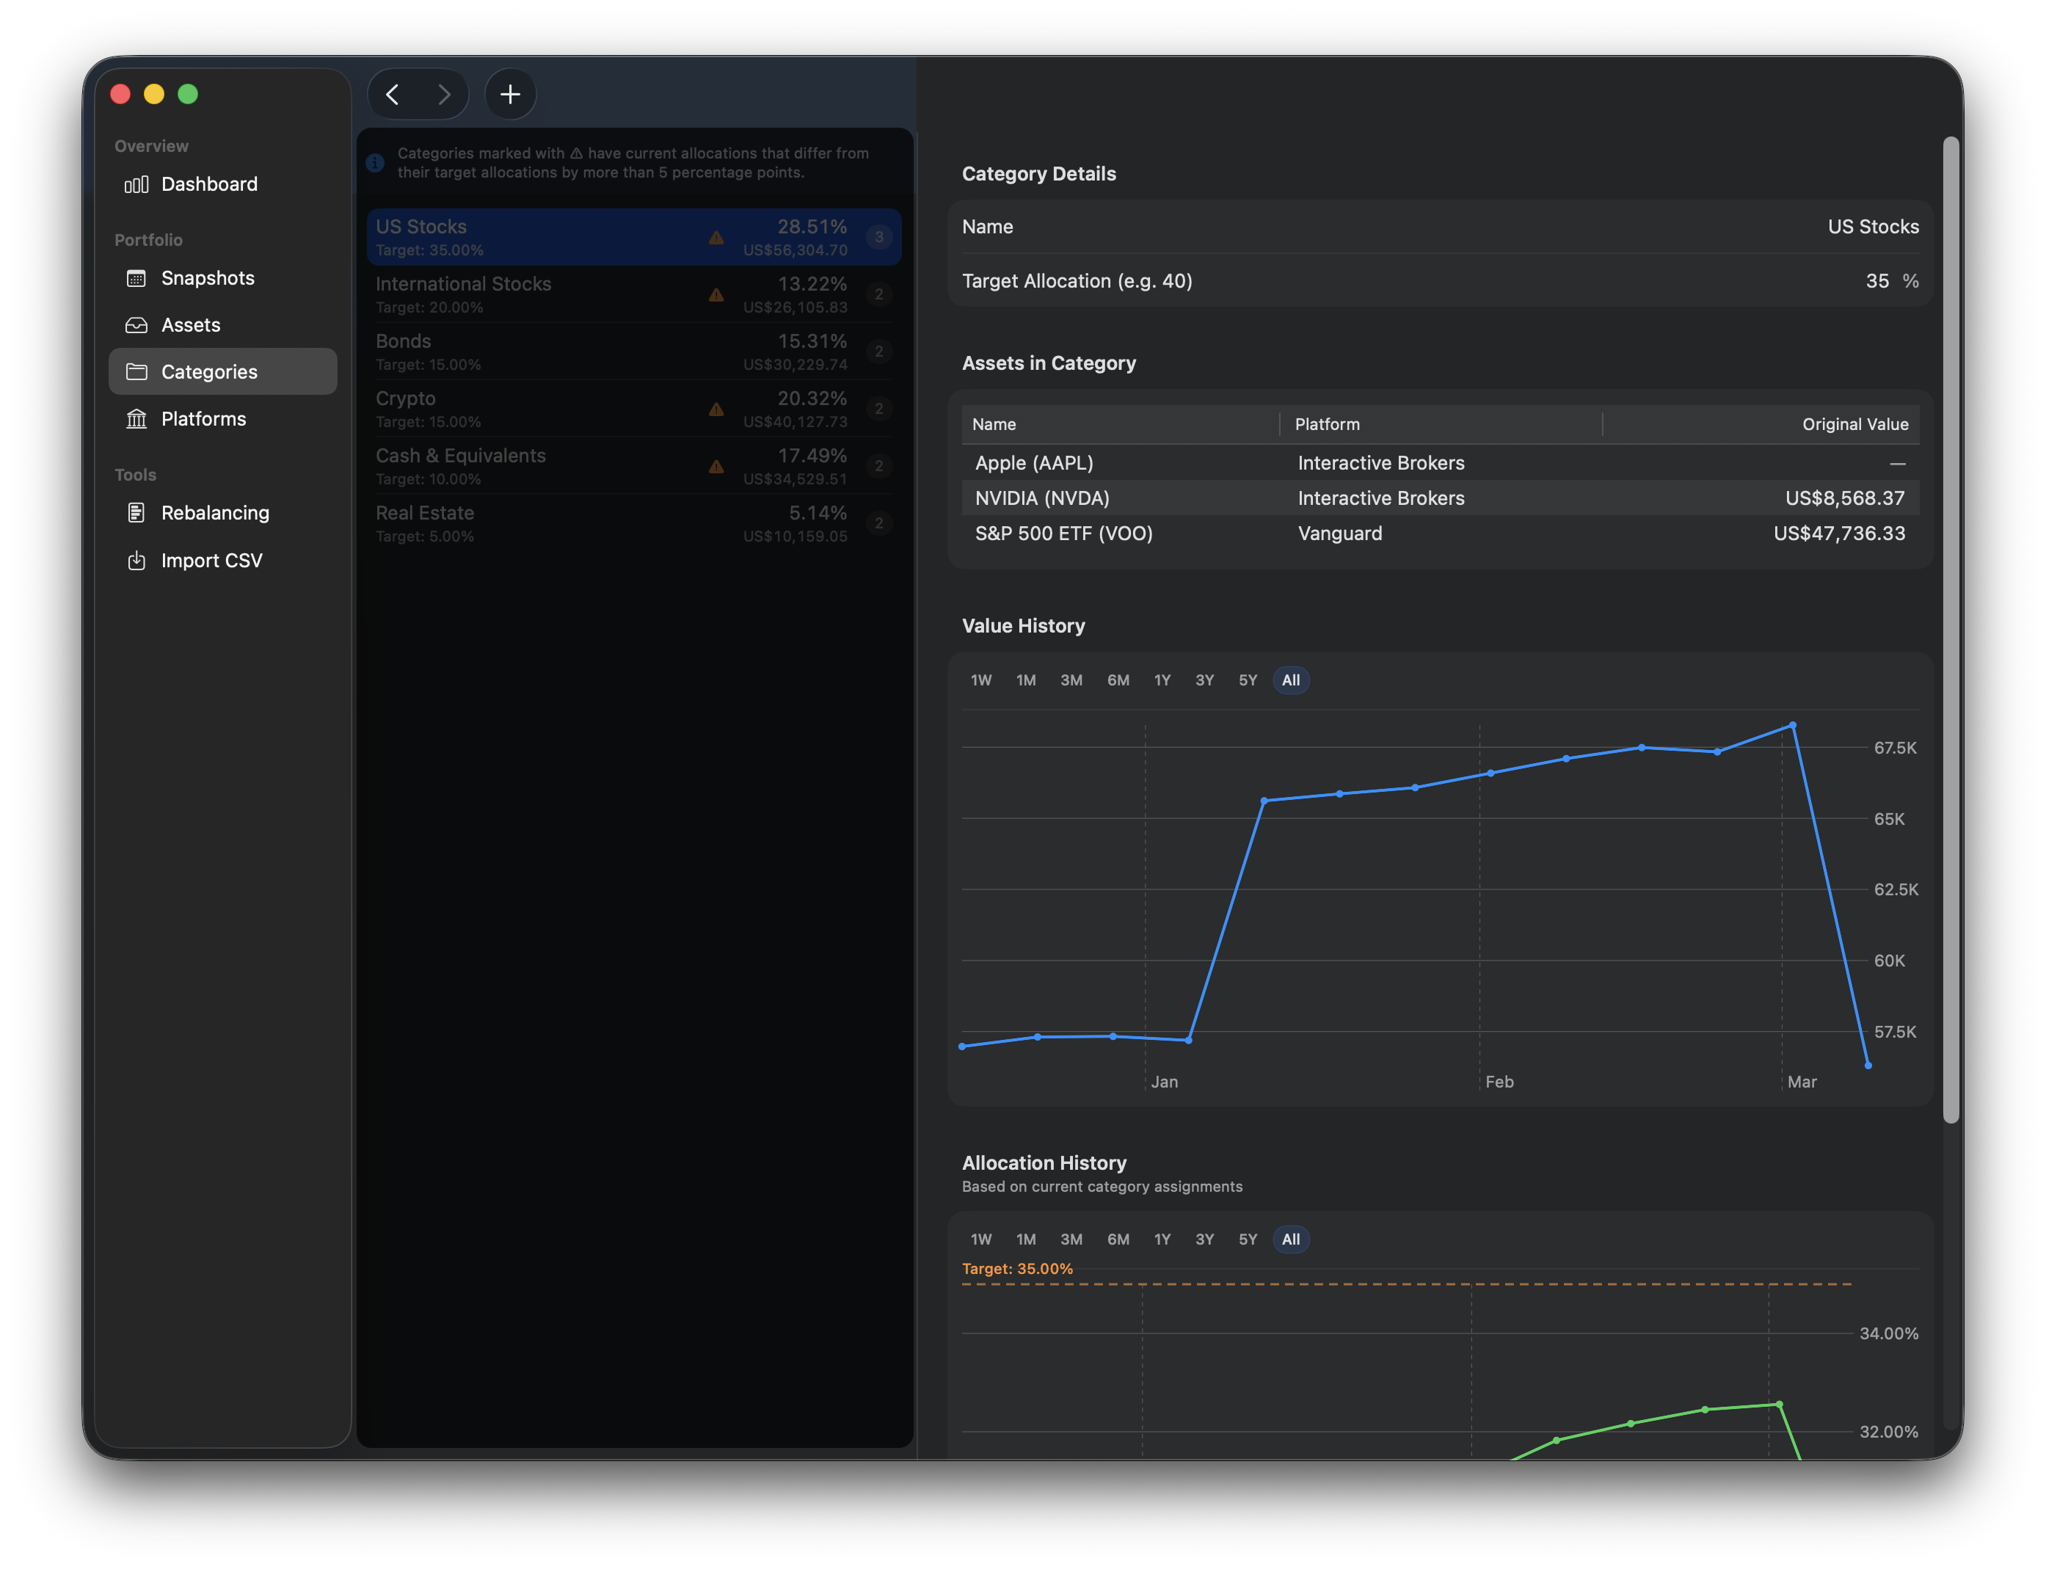Click the Target Allocation percentage field
Image resolution: width=2046 pixels, height=1569 pixels.
(x=1875, y=281)
